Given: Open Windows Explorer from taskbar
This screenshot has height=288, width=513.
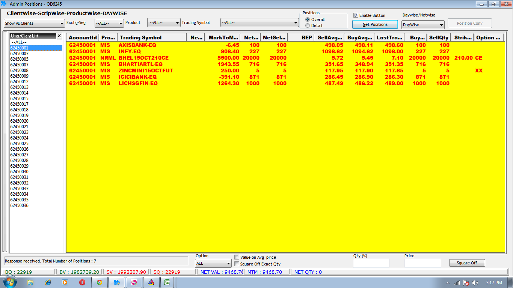Looking at the screenshot, I should 30,282.
